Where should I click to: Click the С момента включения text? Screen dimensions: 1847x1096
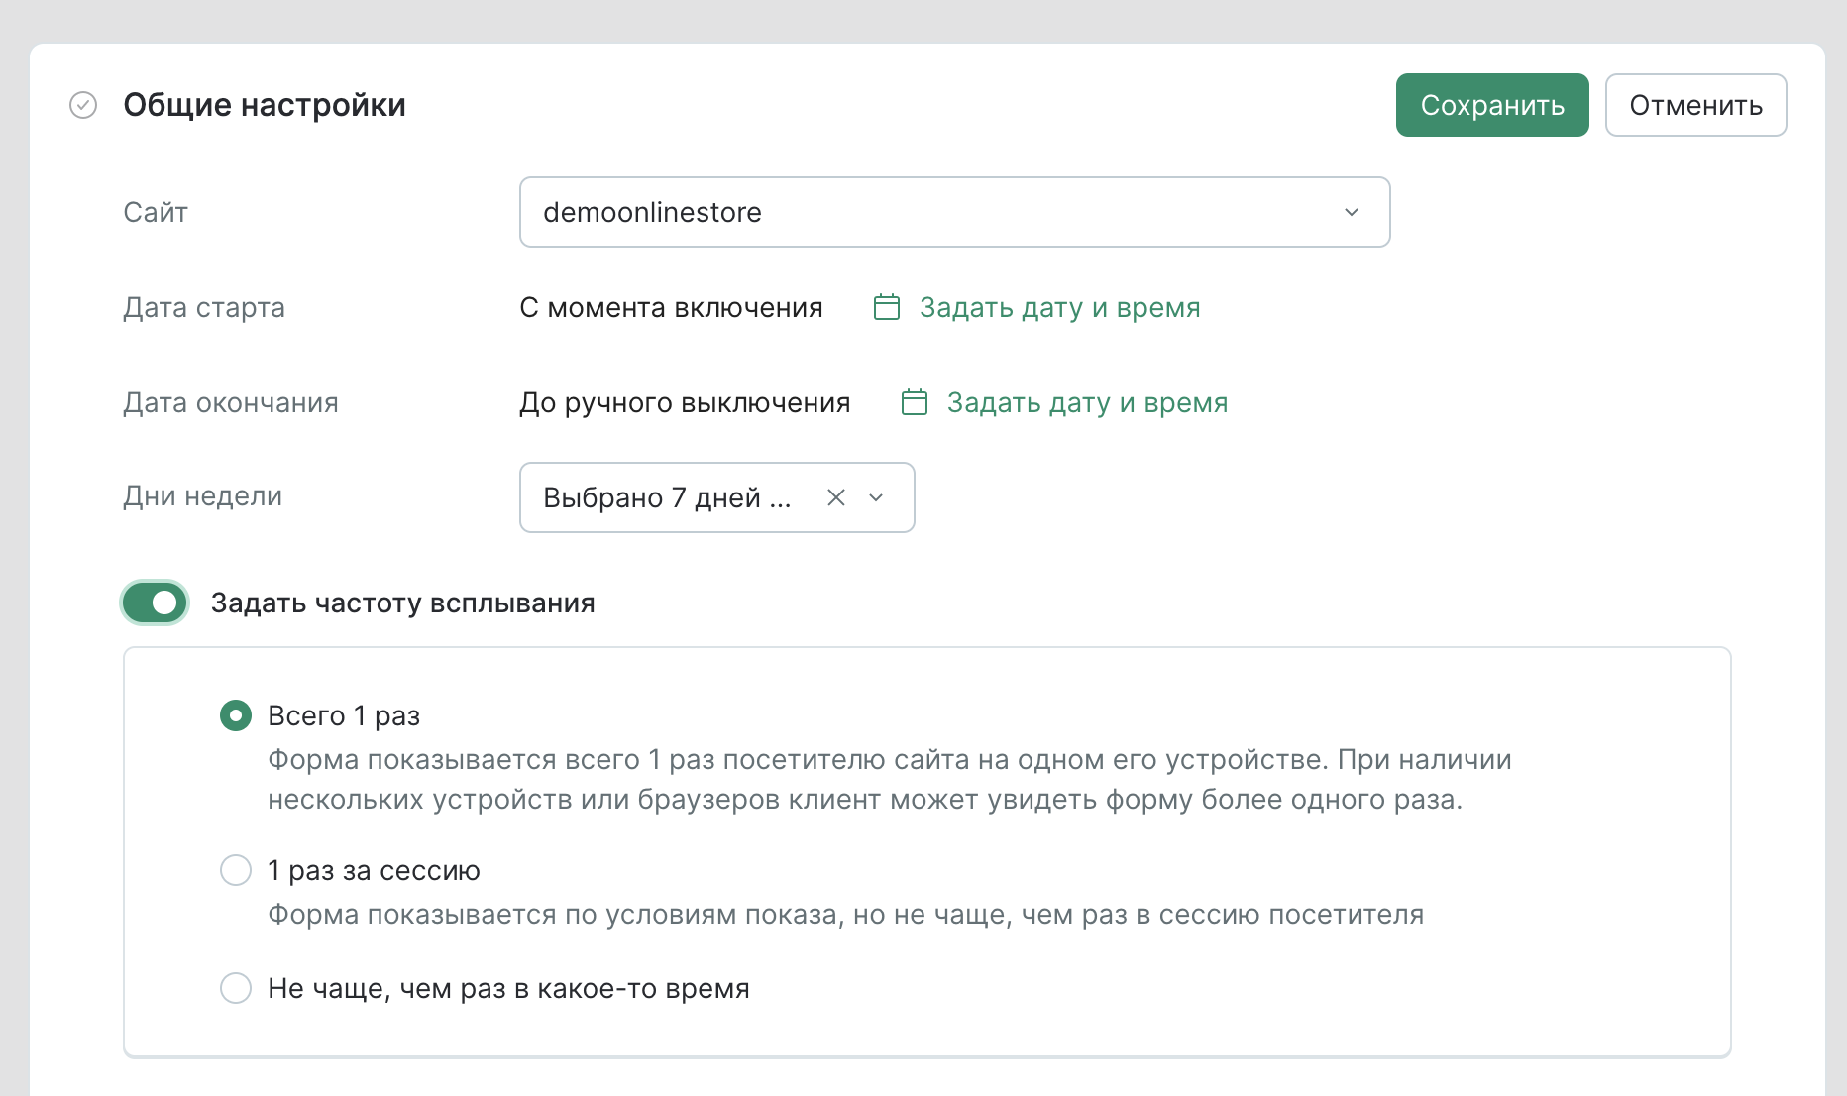point(671,307)
